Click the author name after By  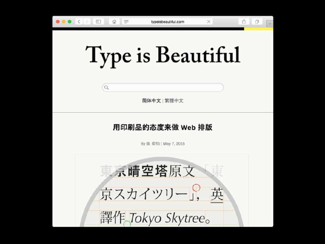tap(153, 144)
